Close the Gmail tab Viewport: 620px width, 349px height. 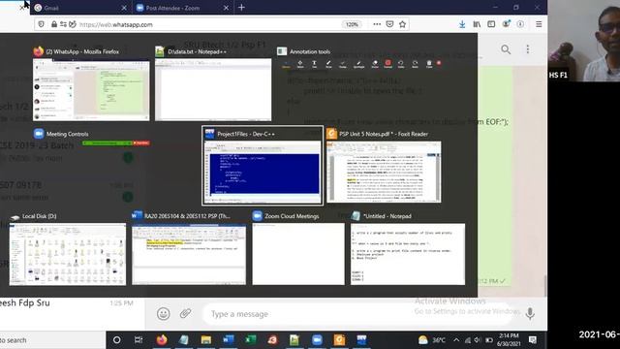pyautogui.click(x=124, y=8)
